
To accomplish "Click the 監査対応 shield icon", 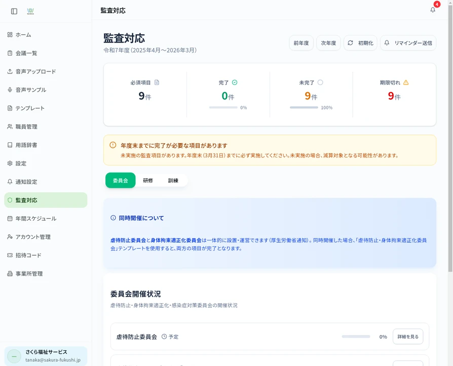I will coord(10,200).
